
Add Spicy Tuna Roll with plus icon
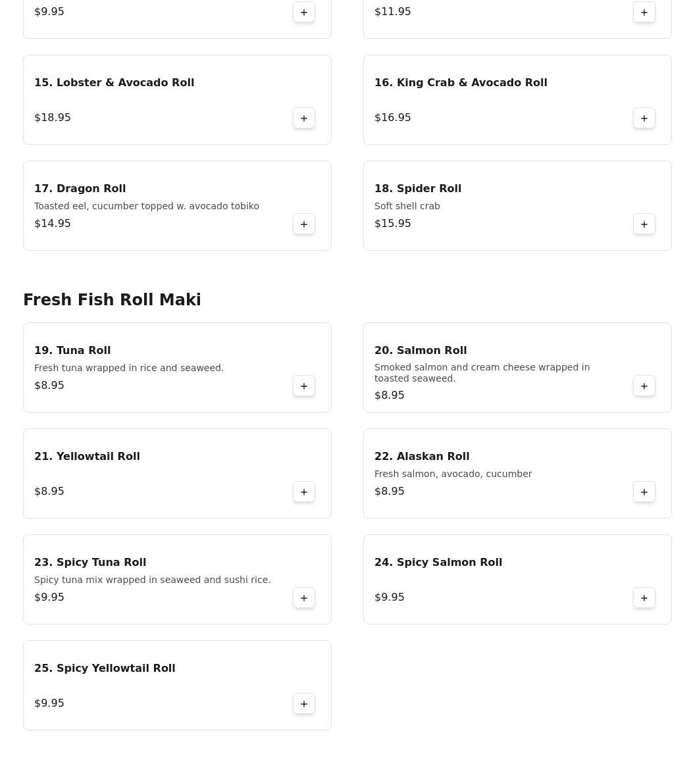point(304,597)
